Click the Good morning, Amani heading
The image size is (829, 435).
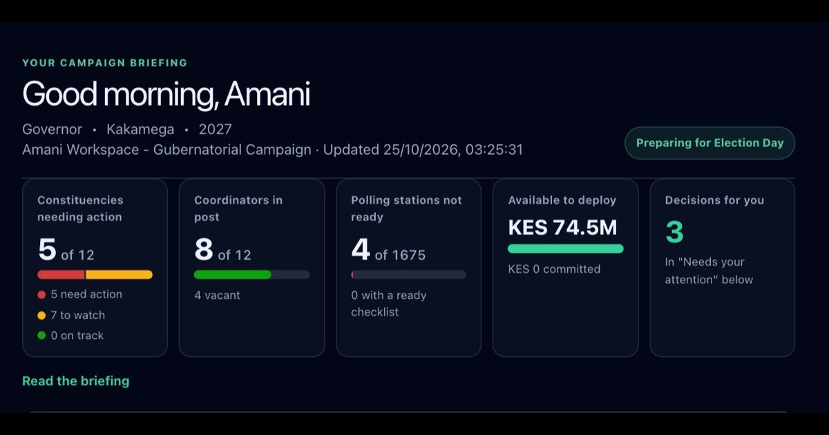coord(166,95)
